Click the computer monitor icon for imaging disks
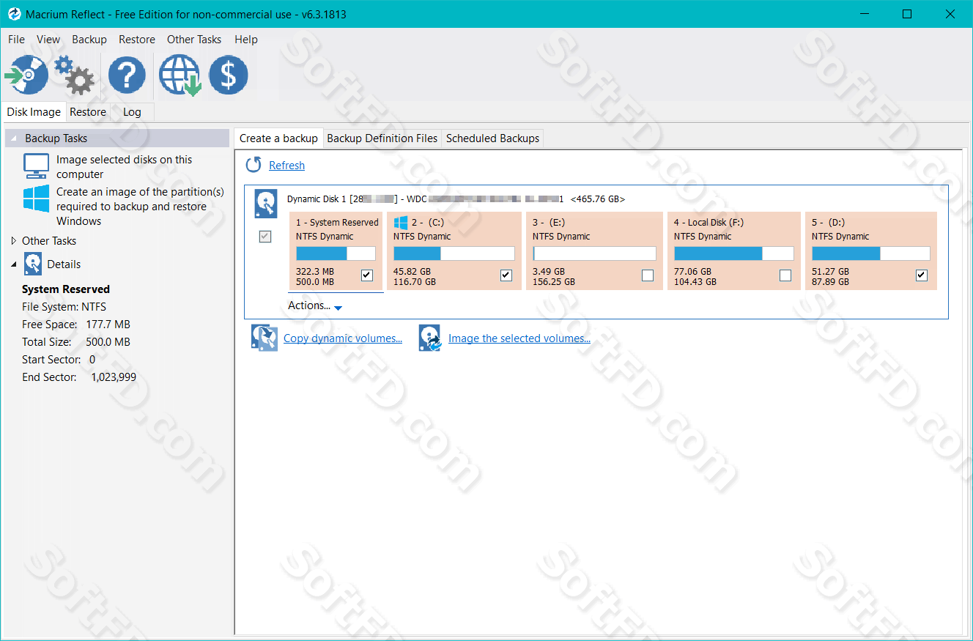 [36, 166]
